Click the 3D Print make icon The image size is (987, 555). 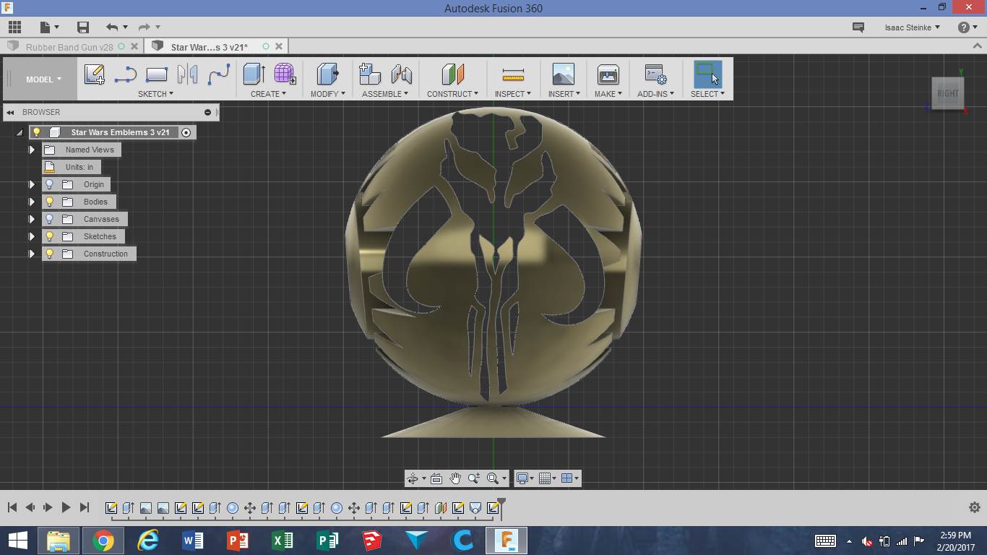coord(608,74)
